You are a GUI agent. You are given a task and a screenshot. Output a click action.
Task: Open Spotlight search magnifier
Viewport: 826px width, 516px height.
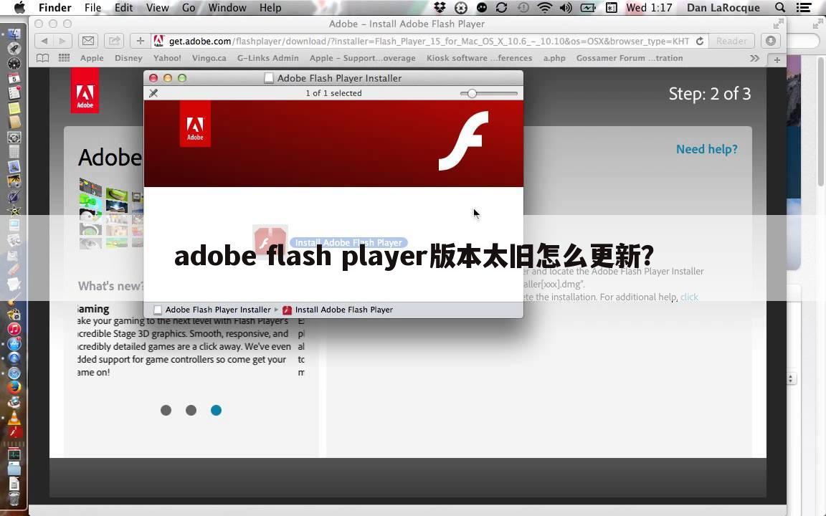[x=780, y=8]
